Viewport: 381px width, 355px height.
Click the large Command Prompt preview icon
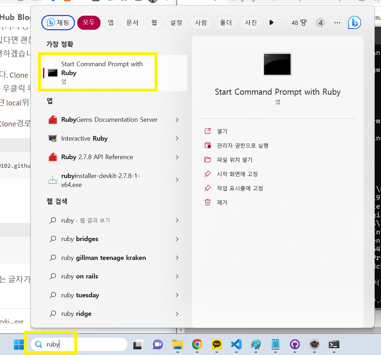click(x=277, y=64)
